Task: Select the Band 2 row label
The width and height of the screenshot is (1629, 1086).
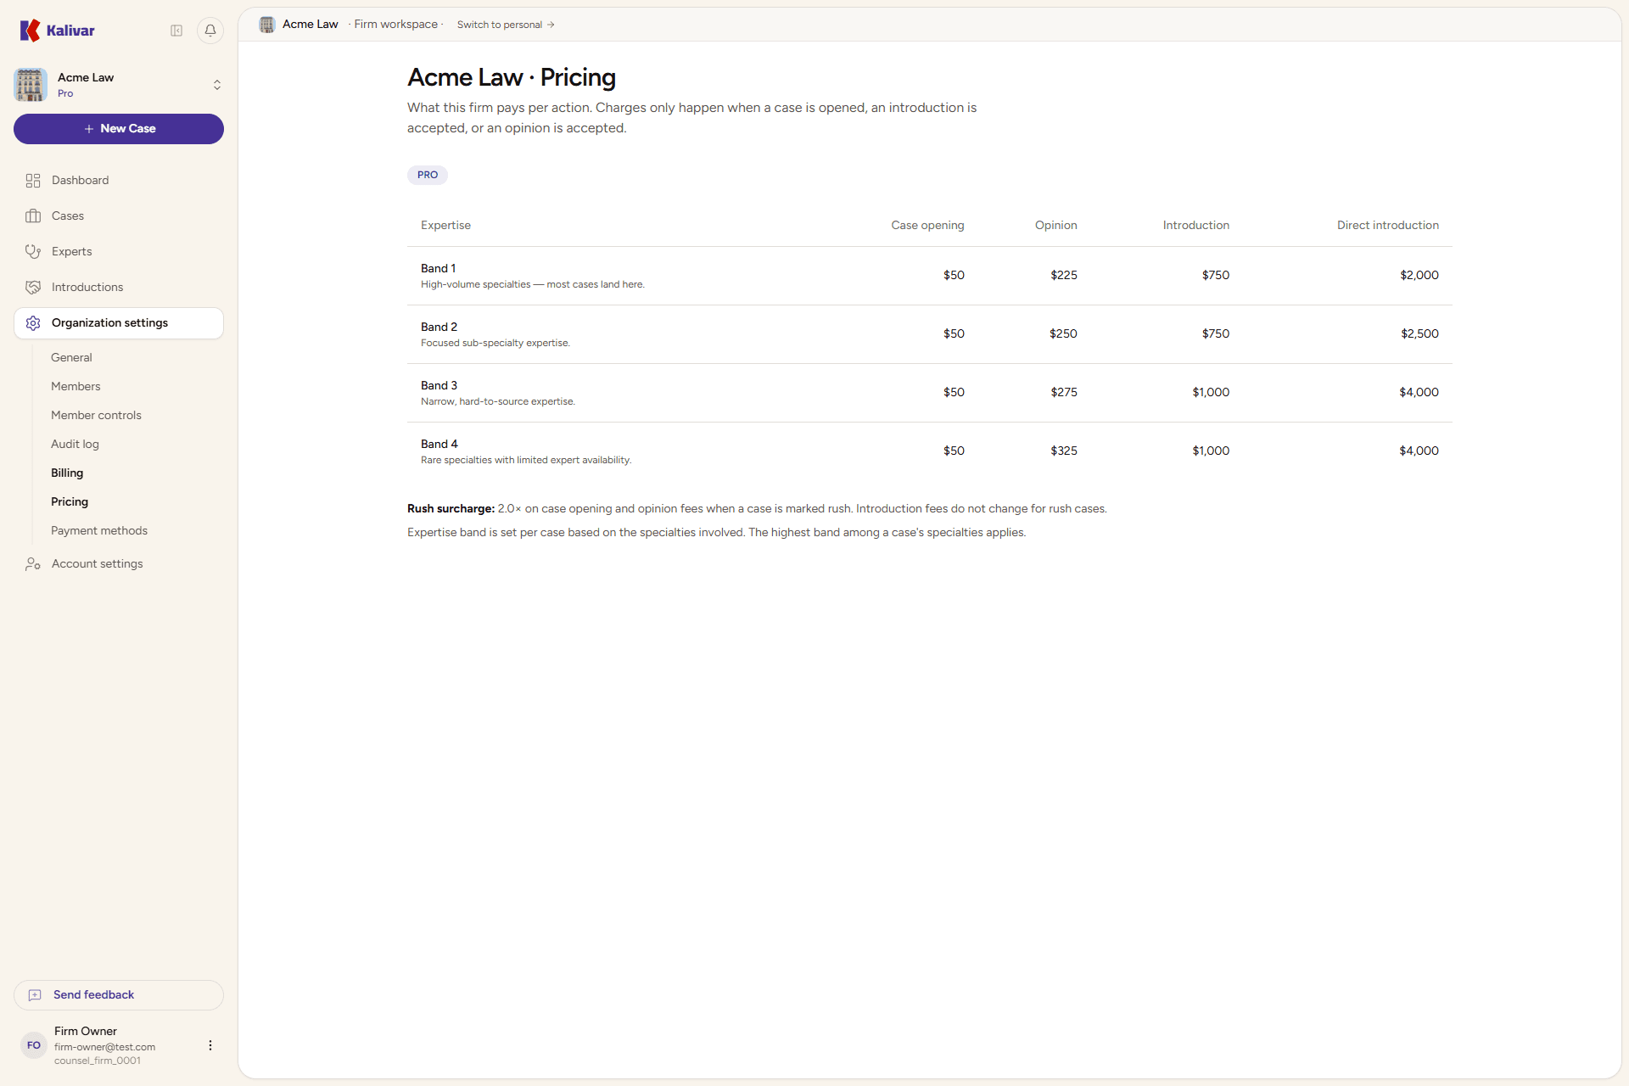Action: [x=439, y=327]
